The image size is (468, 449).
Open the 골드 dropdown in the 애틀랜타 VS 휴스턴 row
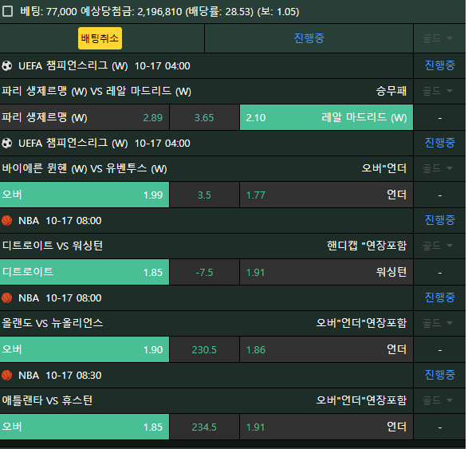pos(438,400)
